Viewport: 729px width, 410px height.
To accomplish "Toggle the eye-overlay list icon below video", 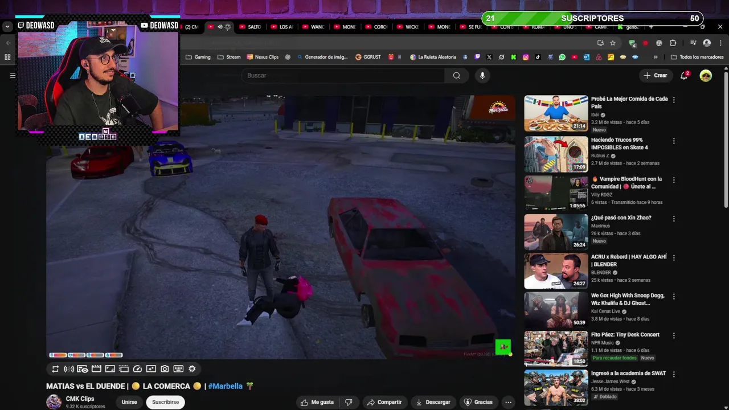I will tap(83, 369).
